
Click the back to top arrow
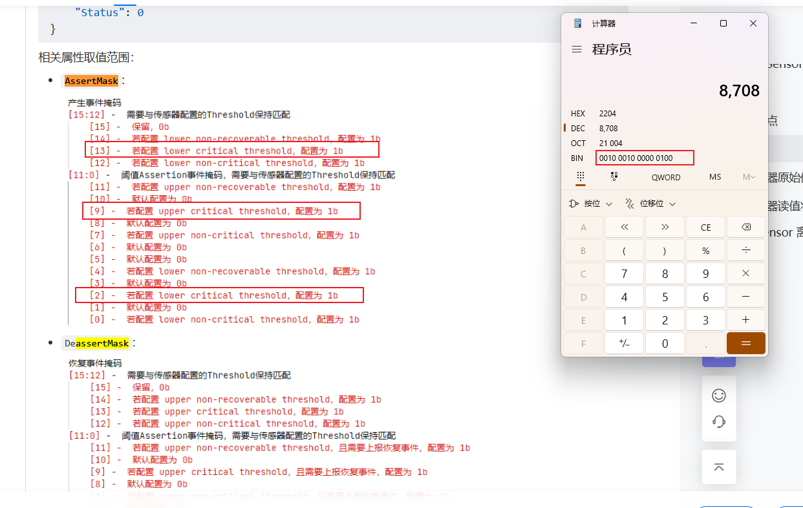tap(718, 467)
